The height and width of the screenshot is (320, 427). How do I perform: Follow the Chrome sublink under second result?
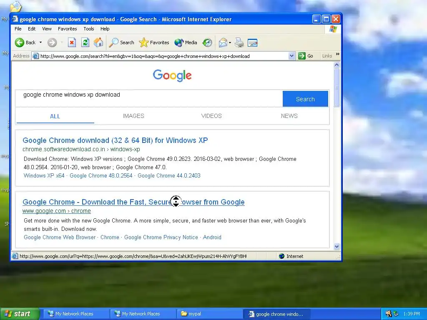pos(110,237)
